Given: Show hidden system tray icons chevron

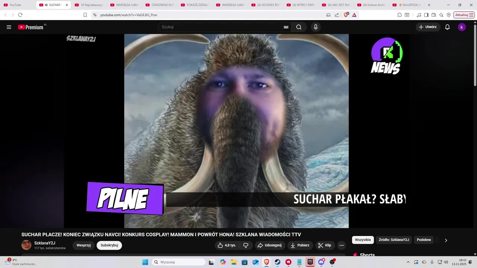Looking at the screenshot, I should coord(408,262).
